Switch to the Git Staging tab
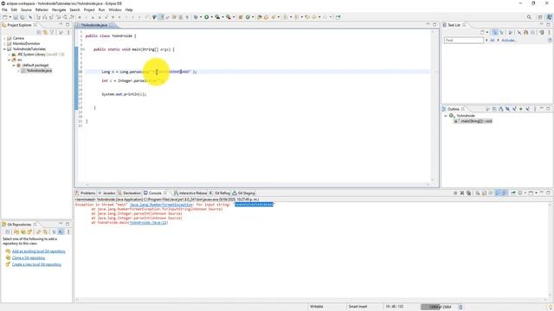This screenshot has height=311, width=554. click(x=244, y=194)
